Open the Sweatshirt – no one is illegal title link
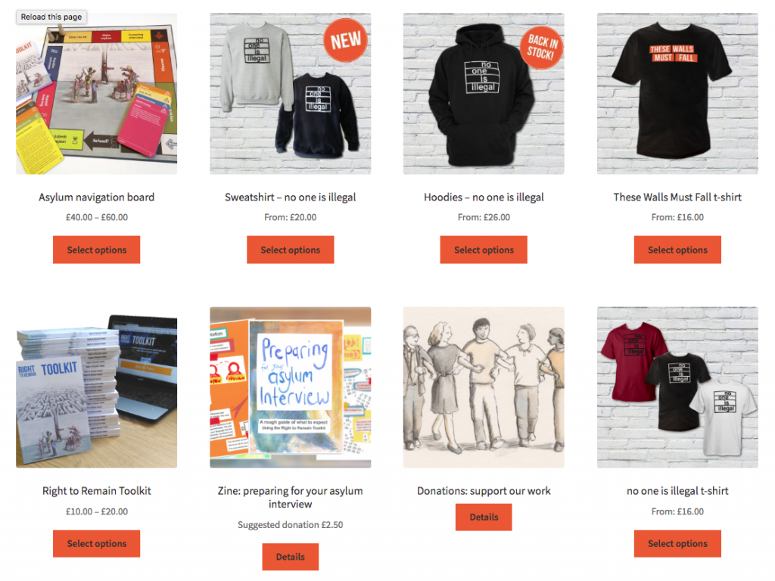The height and width of the screenshot is (581, 775). [290, 197]
